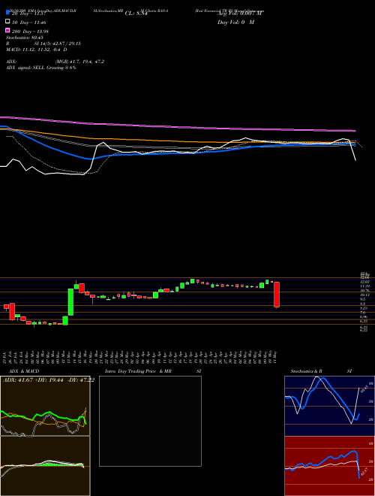Click the ADX '(MGR) 41.7, 19.4, 47.2' values

pyautogui.click(x=79, y=62)
